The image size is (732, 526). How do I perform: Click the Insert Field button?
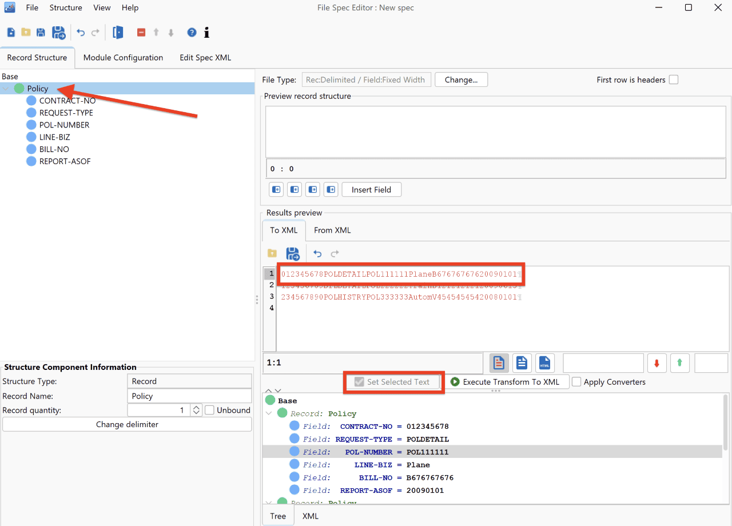372,189
